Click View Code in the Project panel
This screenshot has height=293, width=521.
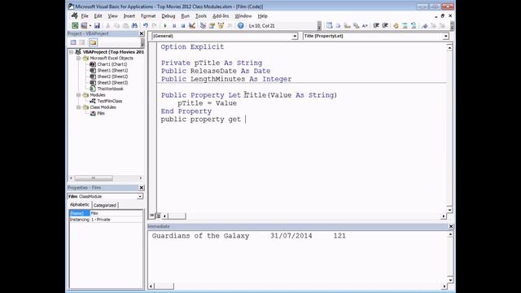pyautogui.click(x=73, y=42)
